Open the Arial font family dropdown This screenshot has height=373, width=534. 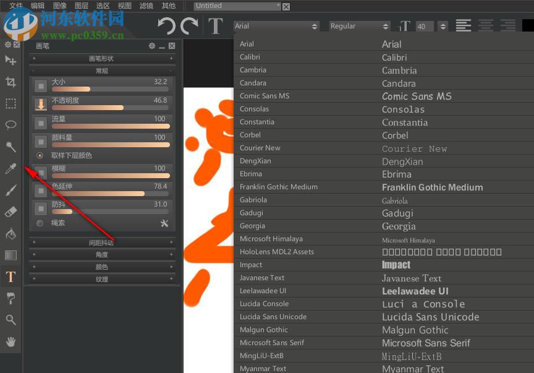(276, 26)
